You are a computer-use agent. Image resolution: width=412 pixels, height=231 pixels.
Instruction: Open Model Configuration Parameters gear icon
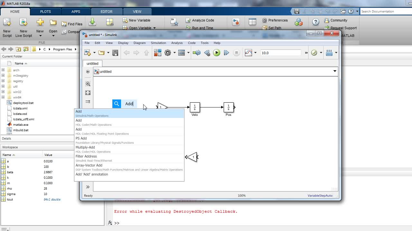pyautogui.click(x=168, y=53)
